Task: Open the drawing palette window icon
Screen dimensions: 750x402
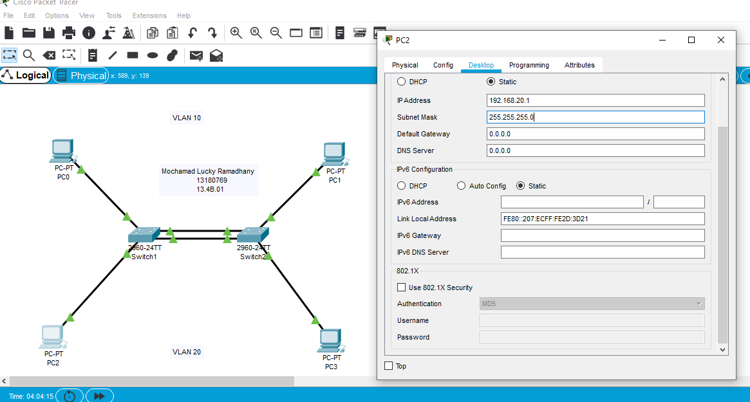Action: [x=296, y=33]
